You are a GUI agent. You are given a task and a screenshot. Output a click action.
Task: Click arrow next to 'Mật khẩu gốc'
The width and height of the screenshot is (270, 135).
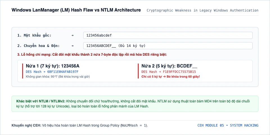click(x=73, y=35)
